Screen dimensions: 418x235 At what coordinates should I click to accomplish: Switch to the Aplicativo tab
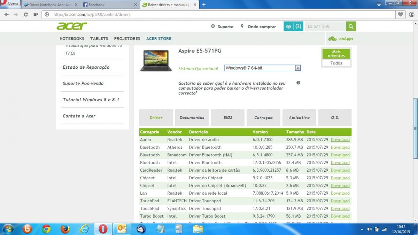pyautogui.click(x=299, y=118)
